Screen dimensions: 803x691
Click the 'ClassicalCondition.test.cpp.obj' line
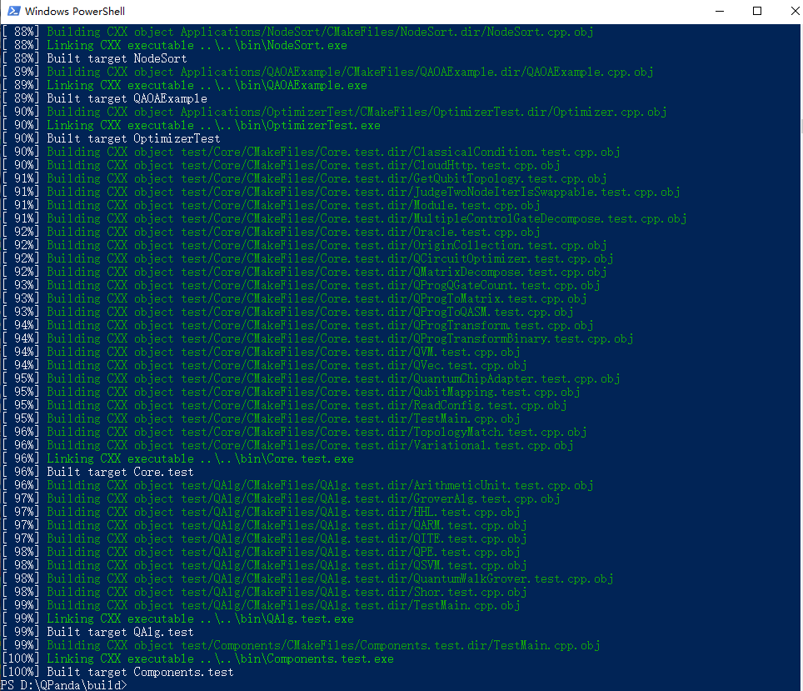click(x=311, y=152)
